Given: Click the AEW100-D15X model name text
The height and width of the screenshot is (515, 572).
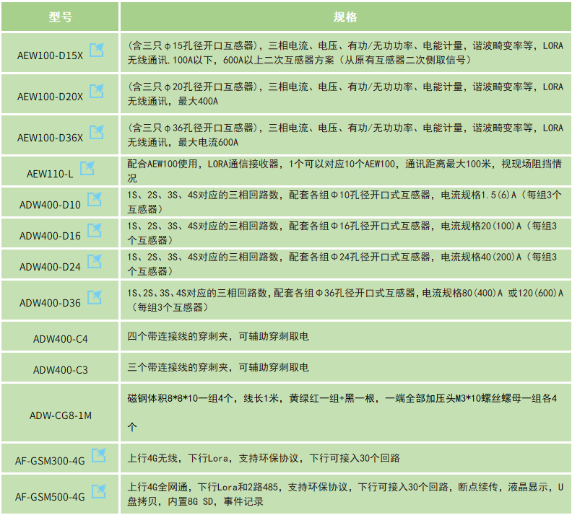Looking at the screenshot, I should (x=49, y=55).
